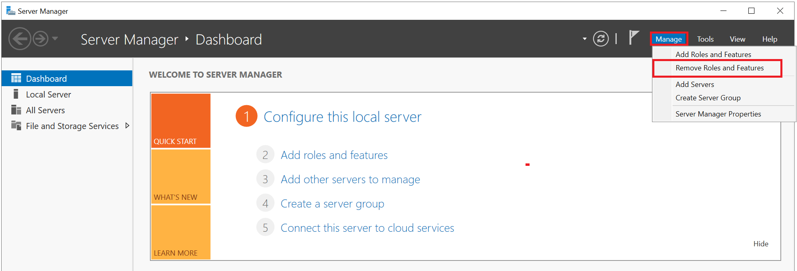Select Create Server Group menu entry
The width and height of the screenshot is (797, 271).
point(708,97)
